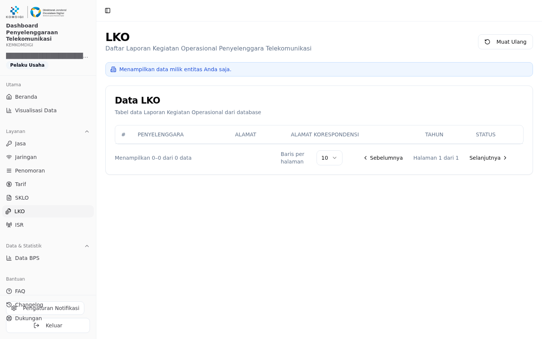This screenshot has width=542, height=339.
Task: Open Visualisasi Data chart icon
Action: pyautogui.click(x=9, y=110)
